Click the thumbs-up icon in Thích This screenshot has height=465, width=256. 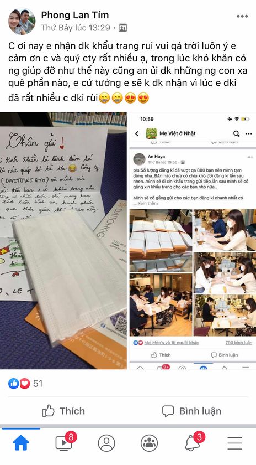[x=48, y=411]
